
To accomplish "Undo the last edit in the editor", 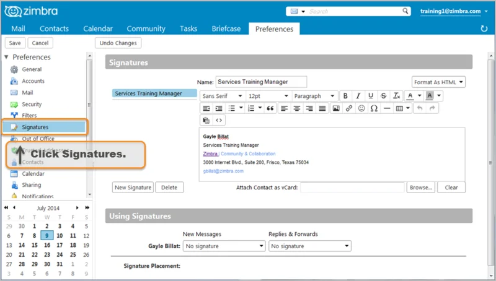I will pyautogui.click(x=420, y=108).
